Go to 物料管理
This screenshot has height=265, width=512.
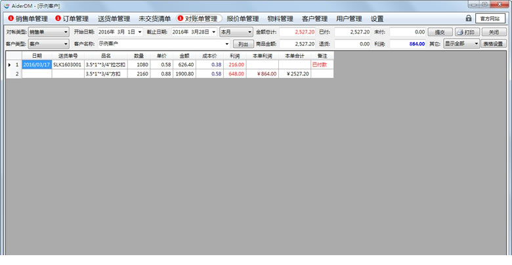(280, 18)
